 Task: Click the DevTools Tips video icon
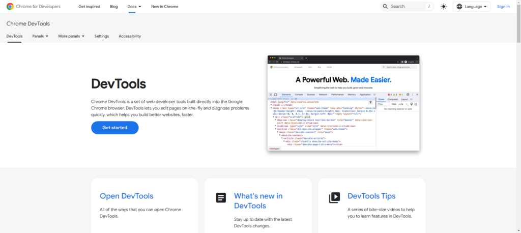[x=334, y=198]
